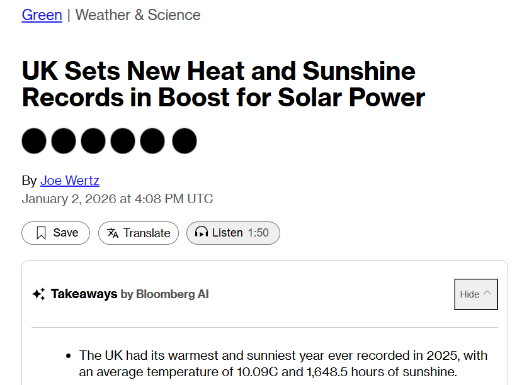Click the first black share circle
This screenshot has width=517, height=385.
[34, 141]
